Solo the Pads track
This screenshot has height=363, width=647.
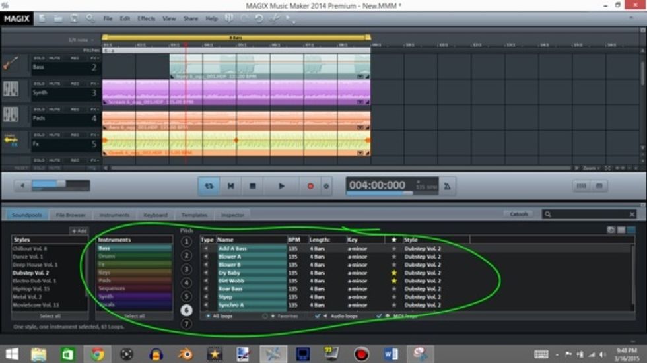point(39,110)
